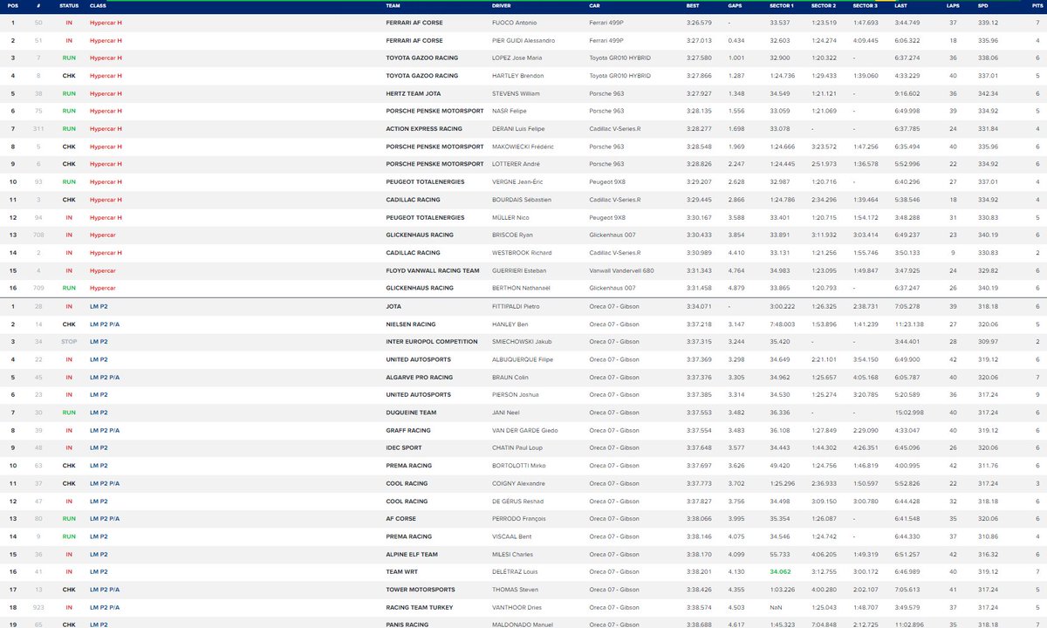Viewport: 1047px width, 628px height.
Task: Select driver PIER GUIDI Alessandro
Action: pos(523,40)
